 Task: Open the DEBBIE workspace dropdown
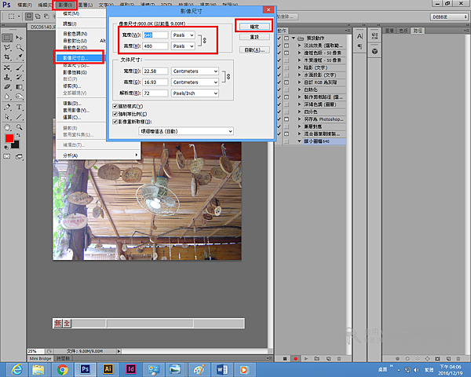click(449, 17)
